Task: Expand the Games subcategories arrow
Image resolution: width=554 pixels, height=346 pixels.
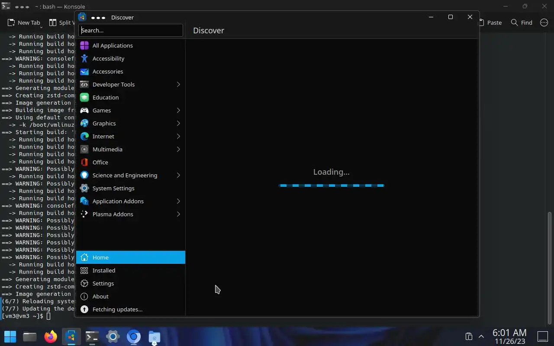Action: (178, 110)
